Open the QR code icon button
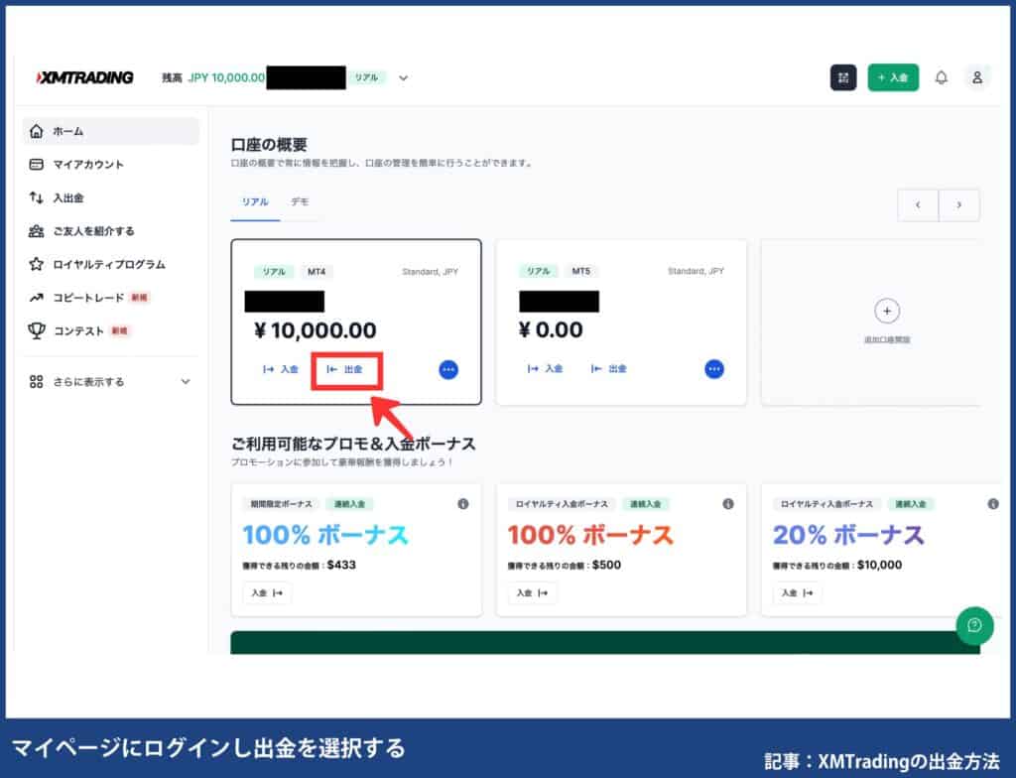 [x=843, y=77]
